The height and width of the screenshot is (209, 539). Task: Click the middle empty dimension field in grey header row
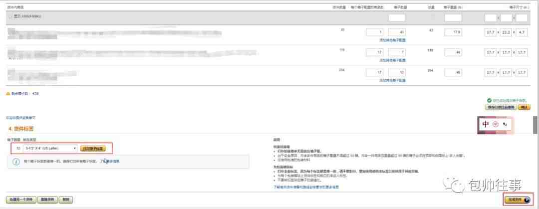[506, 18]
